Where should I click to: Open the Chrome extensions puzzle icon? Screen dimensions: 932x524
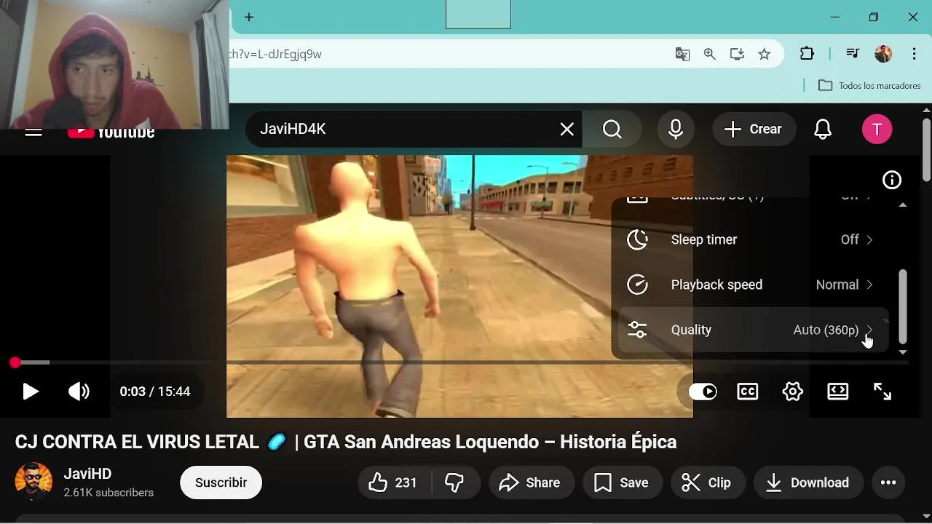pyautogui.click(x=807, y=54)
